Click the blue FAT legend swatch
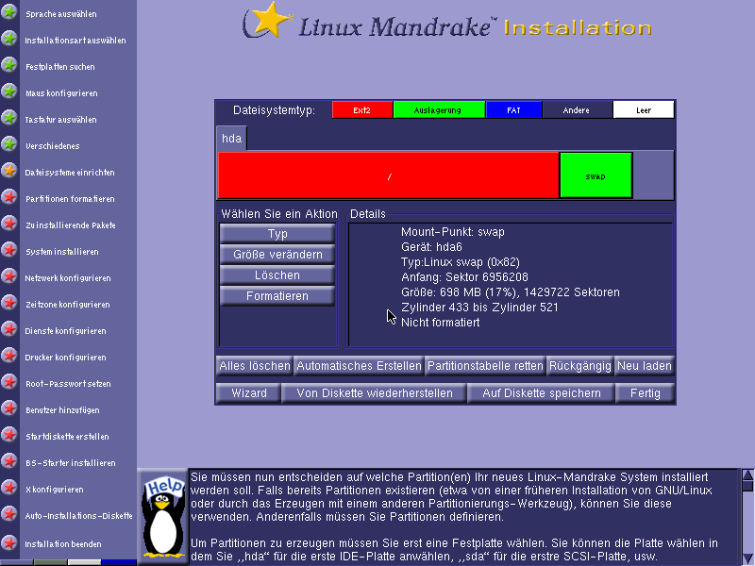This screenshot has height=566, width=755. coord(513,110)
